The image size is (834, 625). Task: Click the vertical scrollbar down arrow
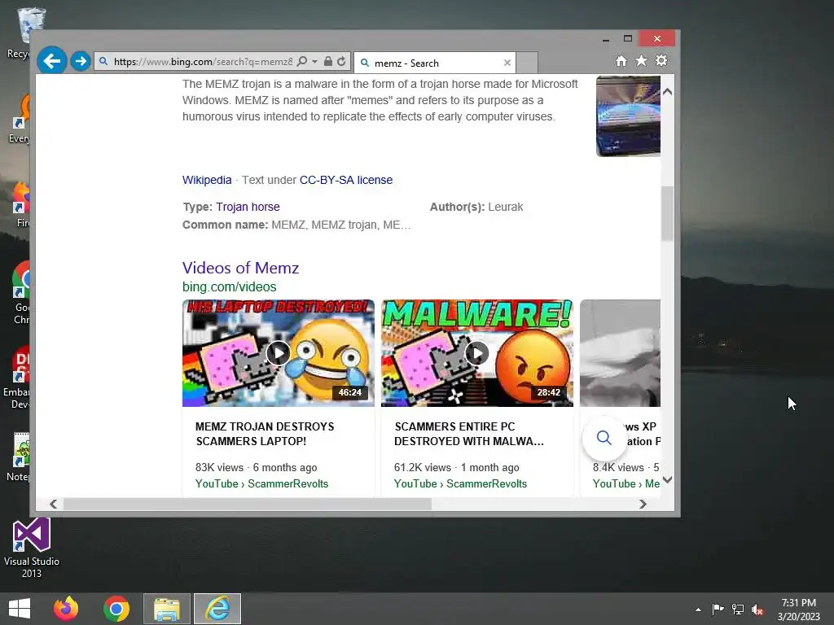(x=668, y=479)
